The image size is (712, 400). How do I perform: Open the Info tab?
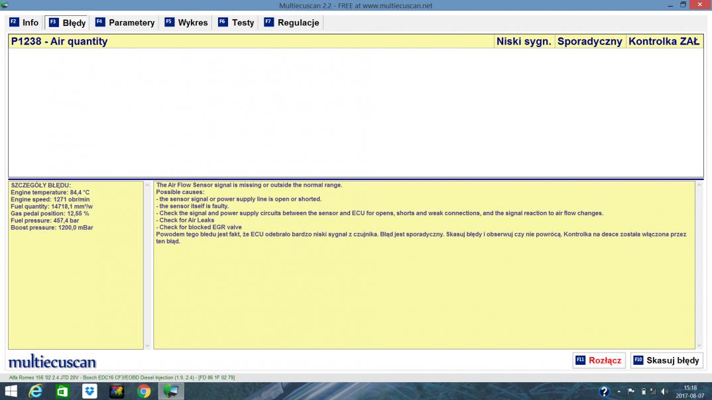click(25, 23)
